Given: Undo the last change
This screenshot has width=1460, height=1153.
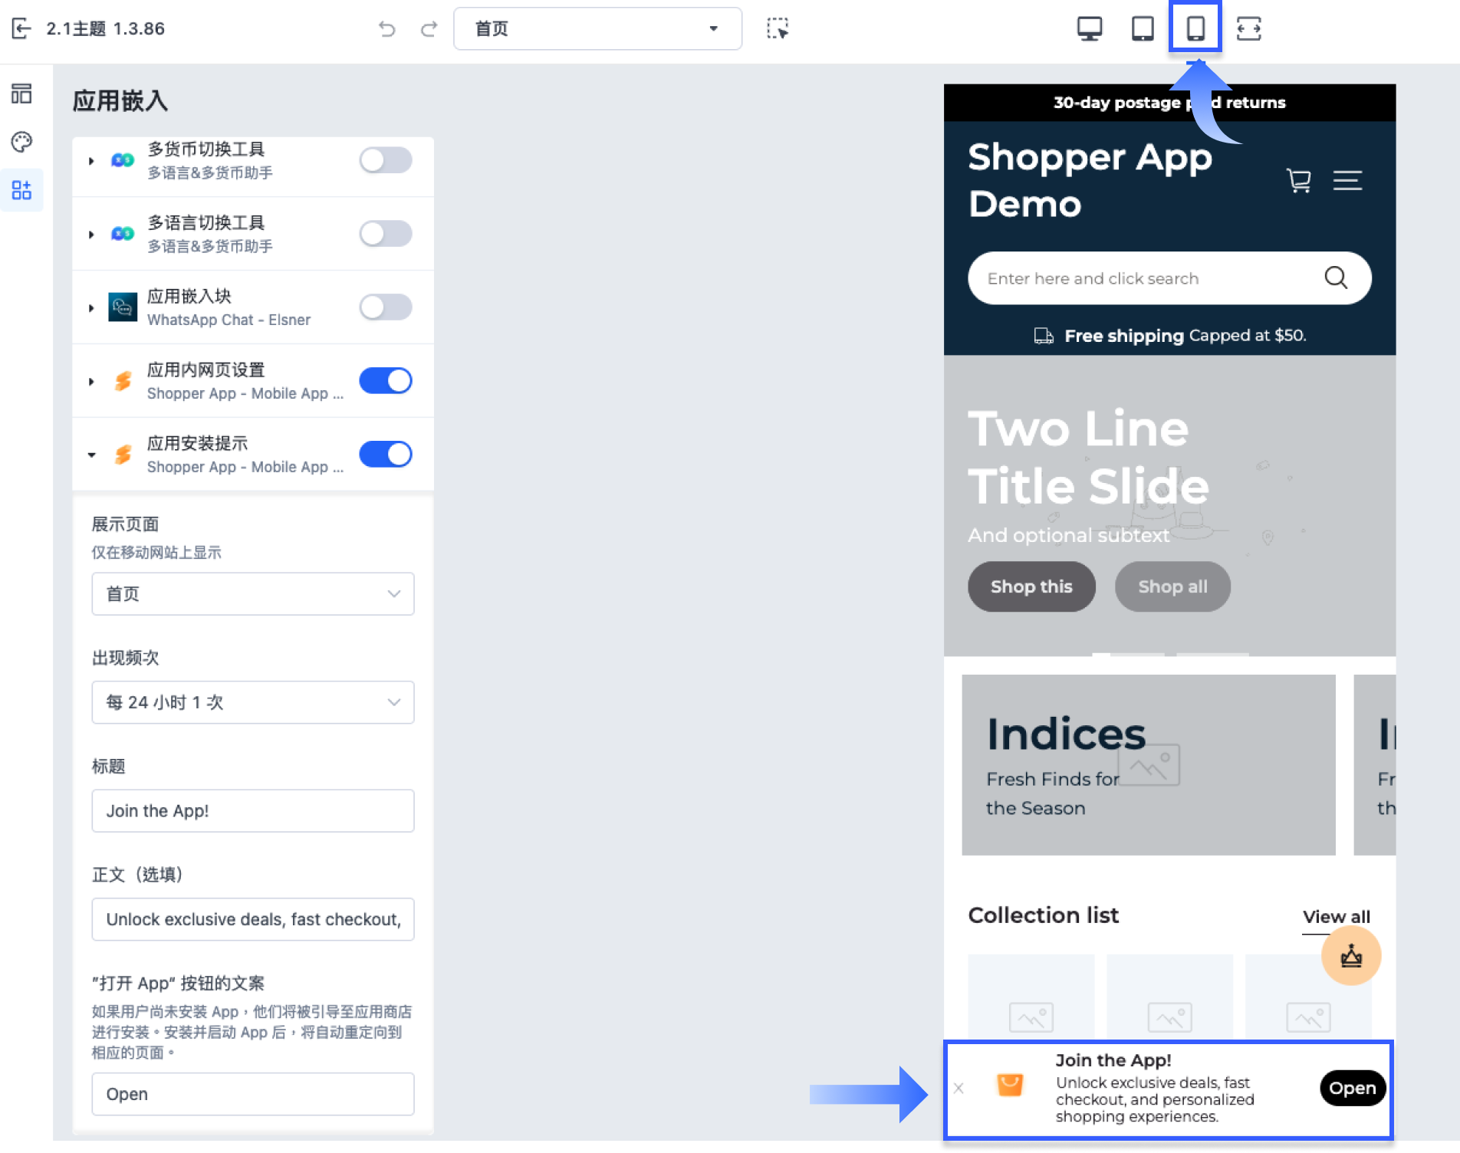Looking at the screenshot, I should tap(387, 29).
